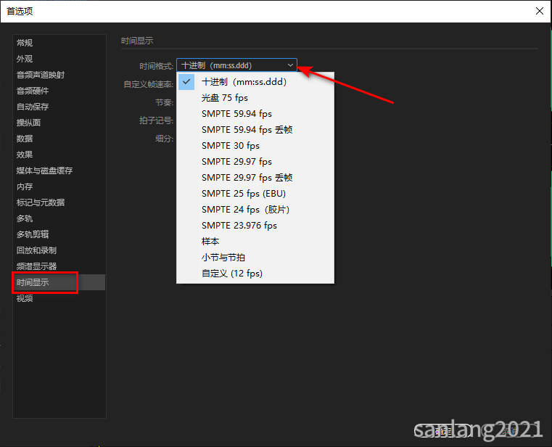This screenshot has width=552, height=447.
Task: Choose 小节与节拍 from the dropdown
Action: [x=223, y=258]
